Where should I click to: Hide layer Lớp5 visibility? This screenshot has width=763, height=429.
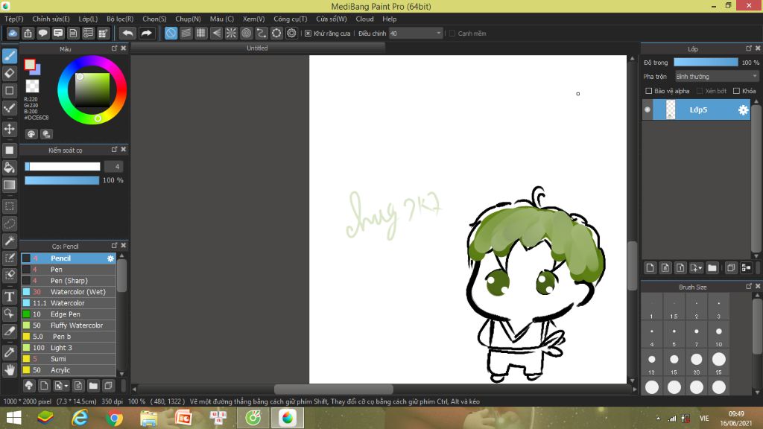[648, 109]
